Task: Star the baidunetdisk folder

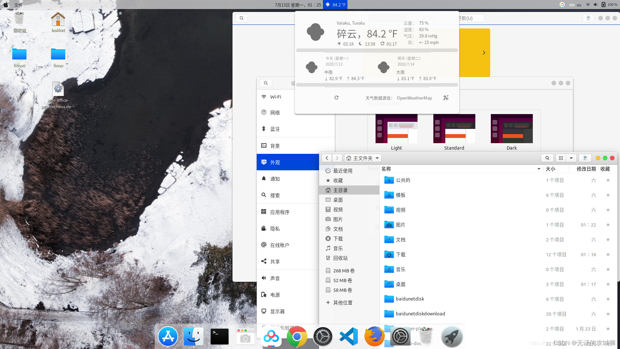Action: [x=608, y=299]
